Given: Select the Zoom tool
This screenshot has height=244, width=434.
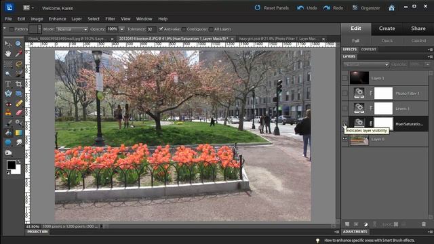Looking at the screenshot, I should click(18, 43).
